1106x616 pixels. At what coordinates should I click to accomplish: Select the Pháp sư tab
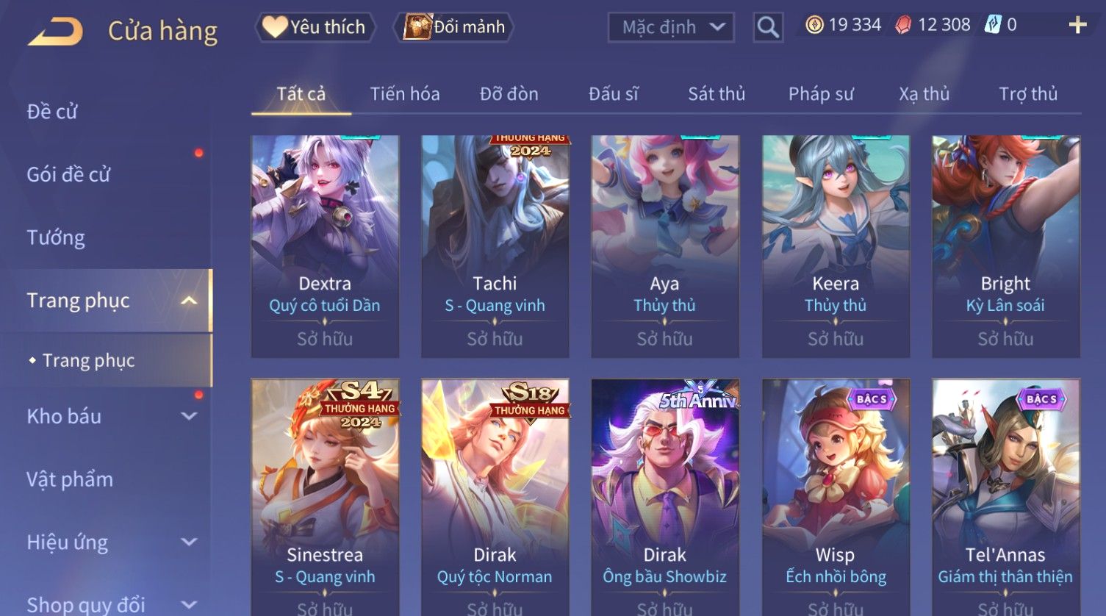coord(821,94)
